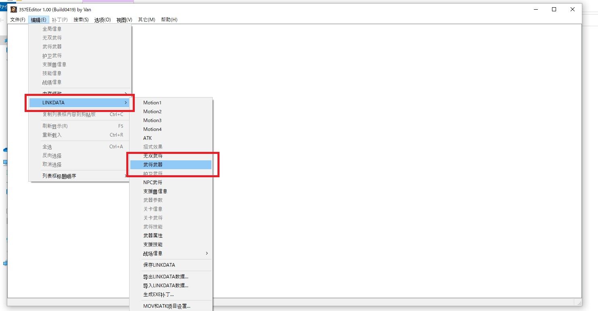598x311 pixels.
Task: Open the 视图(V) menu
Action: click(124, 20)
